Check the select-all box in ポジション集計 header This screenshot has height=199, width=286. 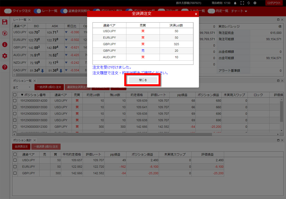point(15,154)
